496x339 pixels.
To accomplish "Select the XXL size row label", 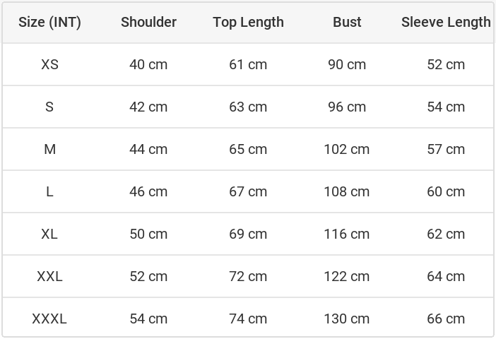I will tap(49, 276).
